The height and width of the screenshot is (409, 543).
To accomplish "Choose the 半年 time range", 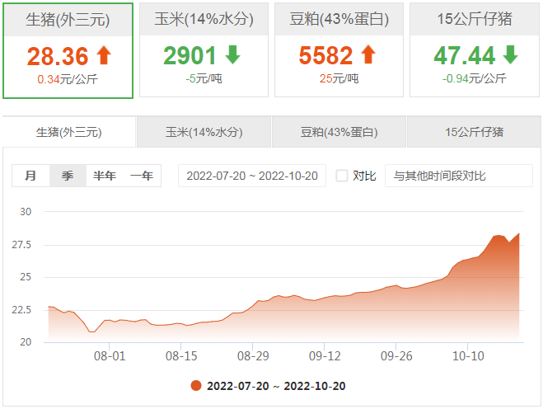I will 105,176.
